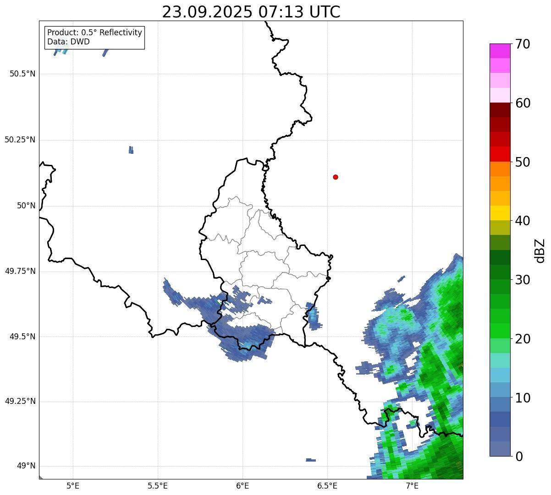The height and width of the screenshot is (495, 551).
Task: Click the 10 dBZ colorbar tick label
Action: coord(523,398)
